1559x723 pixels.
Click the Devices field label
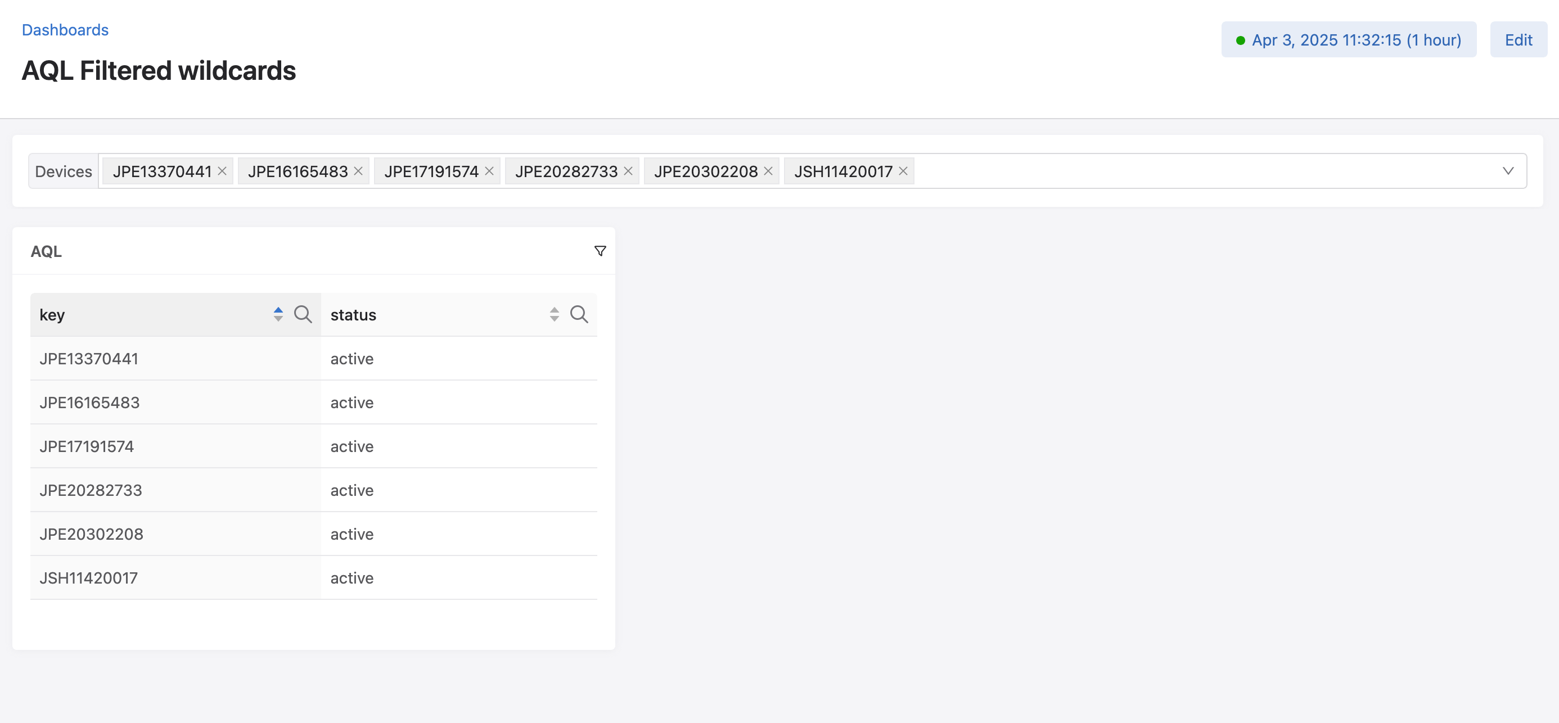[x=64, y=171]
